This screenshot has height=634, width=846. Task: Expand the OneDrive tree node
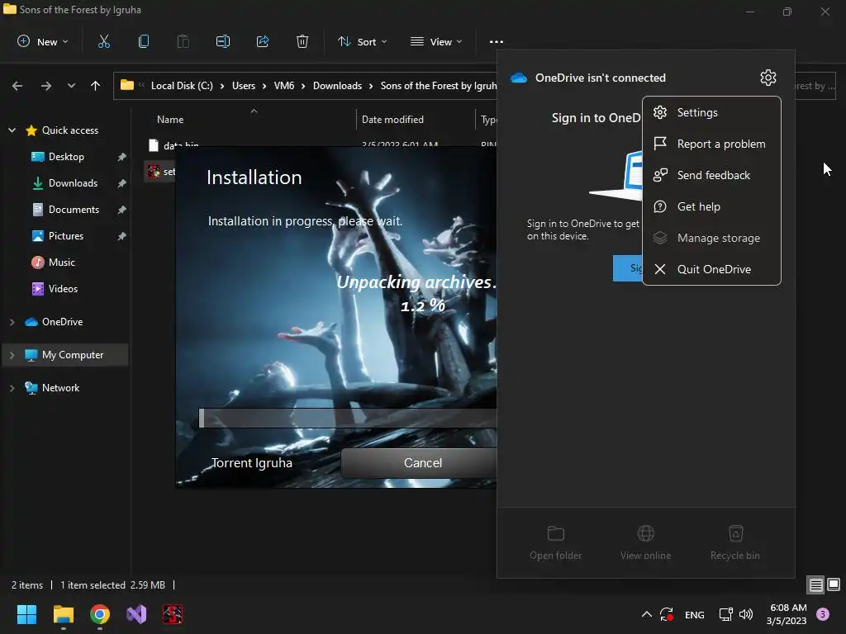tap(12, 322)
